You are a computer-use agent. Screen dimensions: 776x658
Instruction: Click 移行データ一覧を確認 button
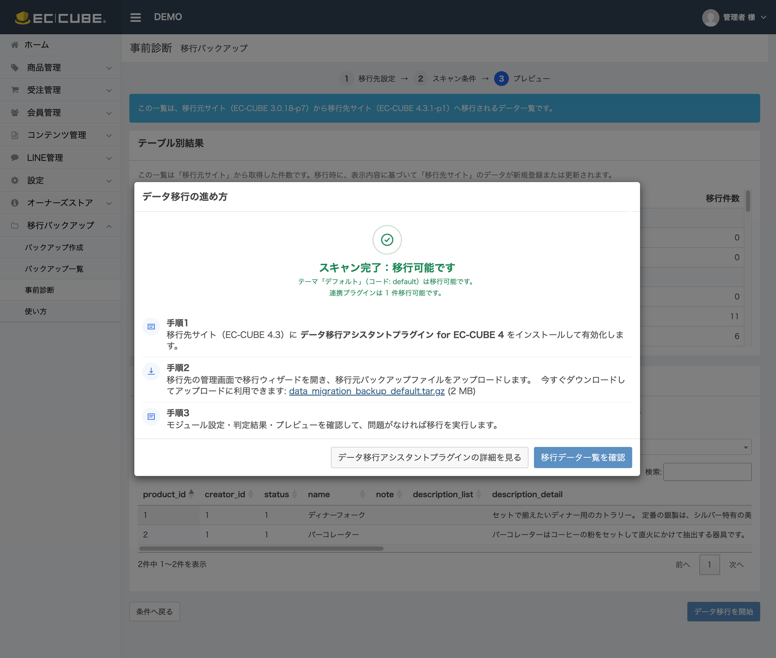tap(582, 457)
